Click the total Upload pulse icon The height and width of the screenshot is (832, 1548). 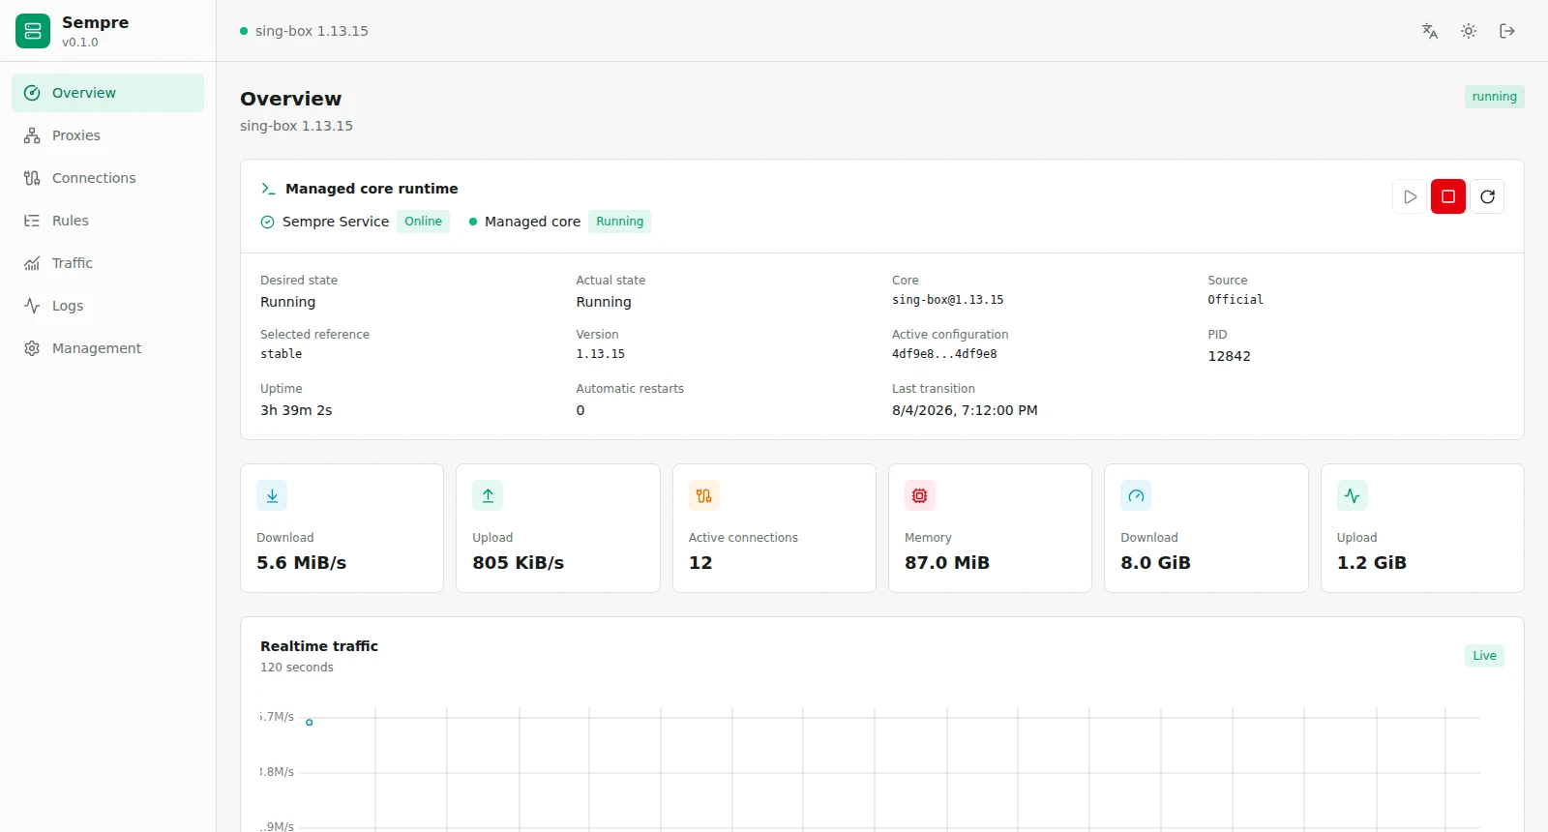coord(1353,495)
